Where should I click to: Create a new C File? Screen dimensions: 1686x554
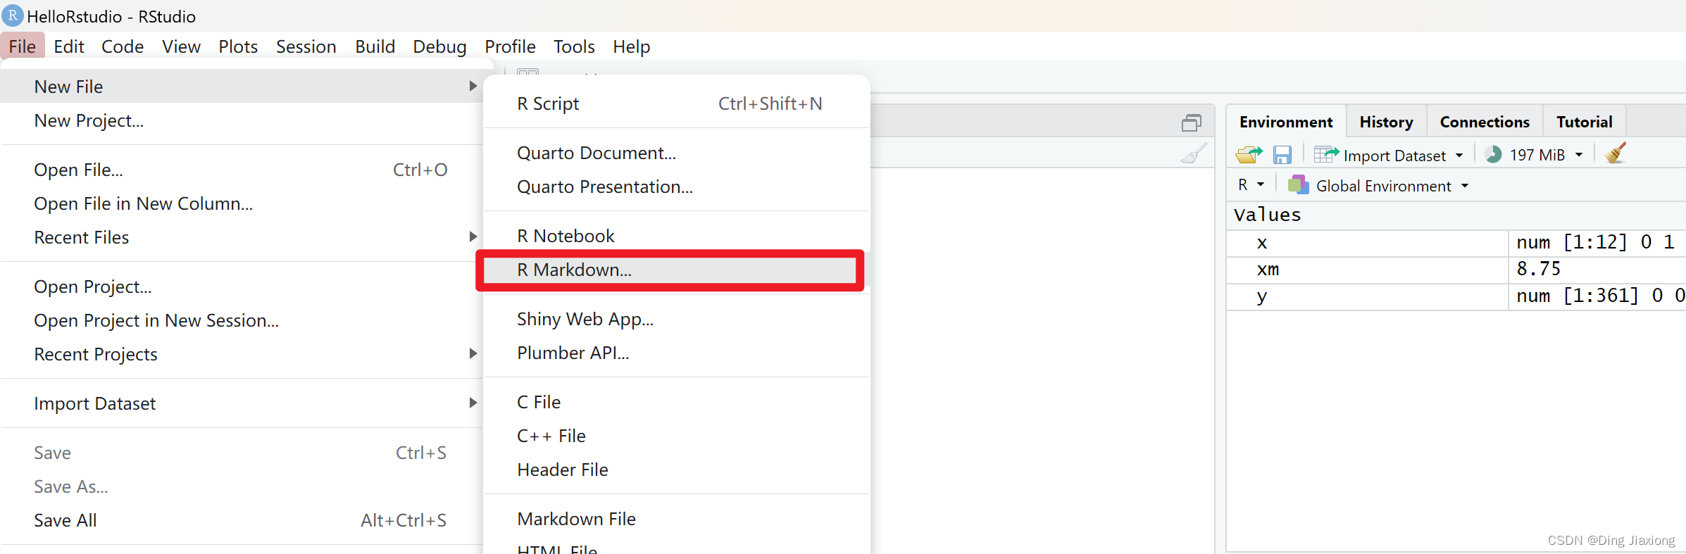tap(677, 402)
